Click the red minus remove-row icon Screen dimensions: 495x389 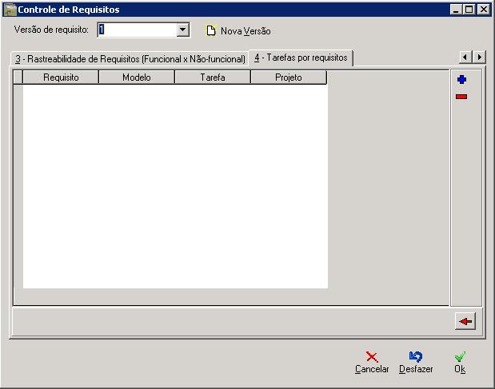pyautogui.click(x=461, y=97)
